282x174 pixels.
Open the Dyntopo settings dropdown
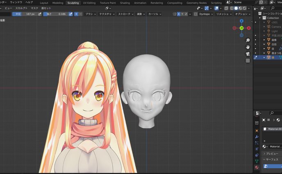206,14
